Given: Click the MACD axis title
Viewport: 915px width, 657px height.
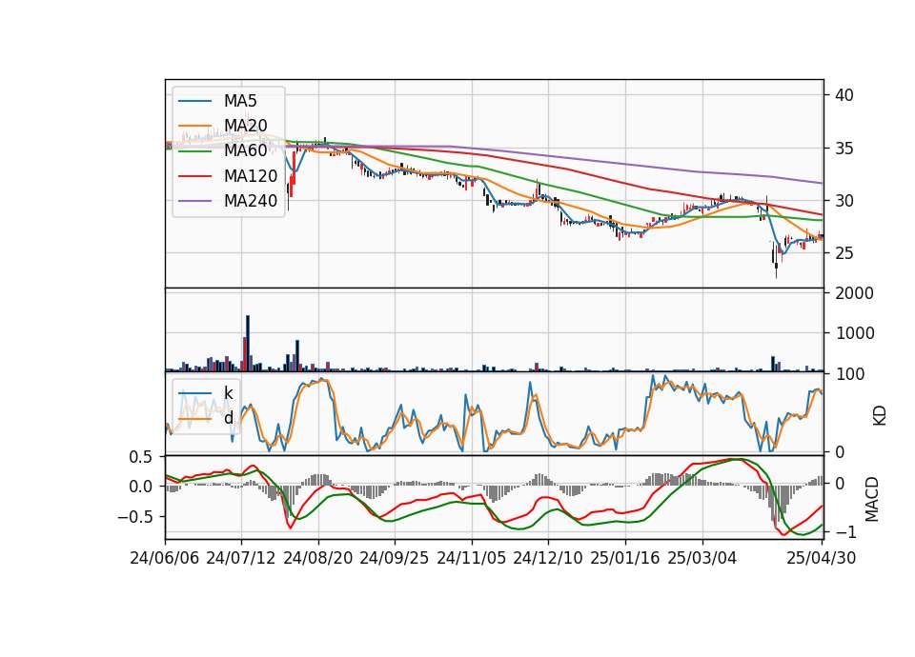Looking at the screenshot, I should pyautogui.click(x=872, y=499).
